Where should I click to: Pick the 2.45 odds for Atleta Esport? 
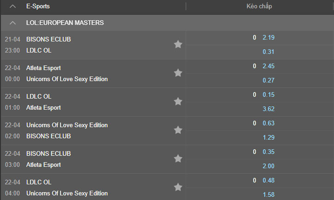(268, 66)
